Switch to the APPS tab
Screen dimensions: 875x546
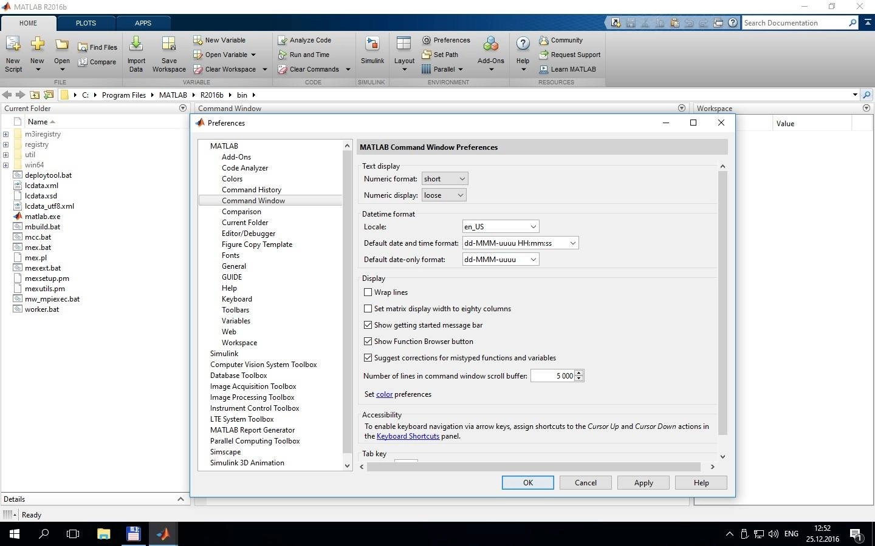[143, 23]
